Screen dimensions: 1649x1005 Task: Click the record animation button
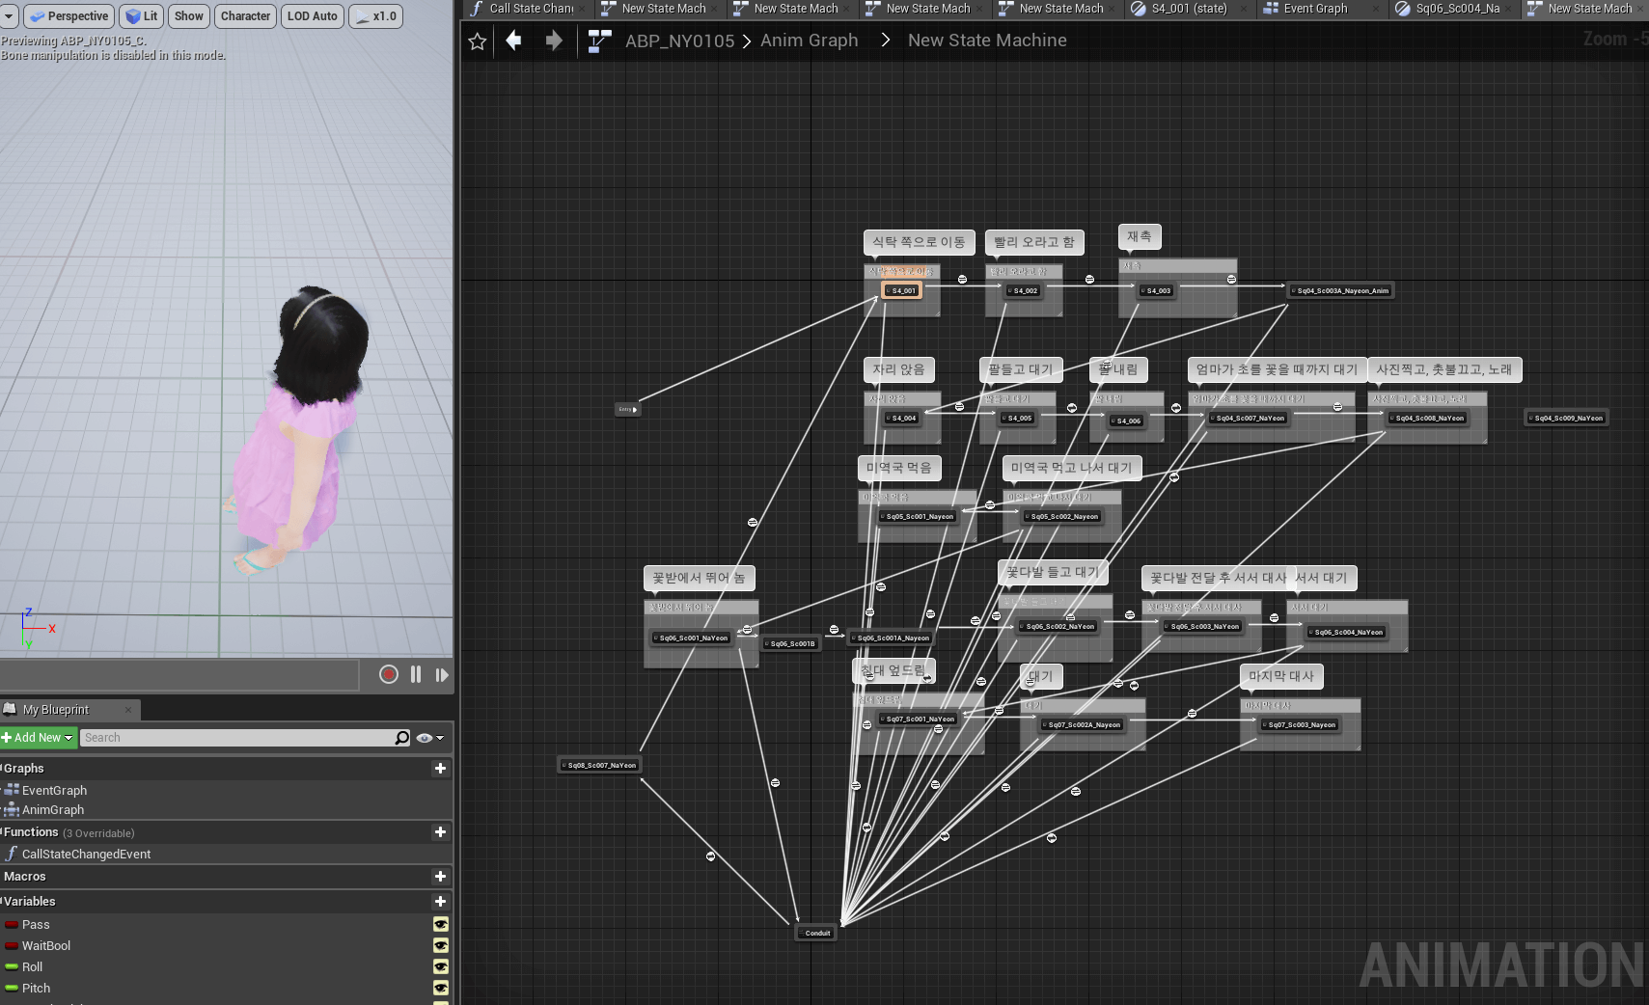click(x=389, y=675)
